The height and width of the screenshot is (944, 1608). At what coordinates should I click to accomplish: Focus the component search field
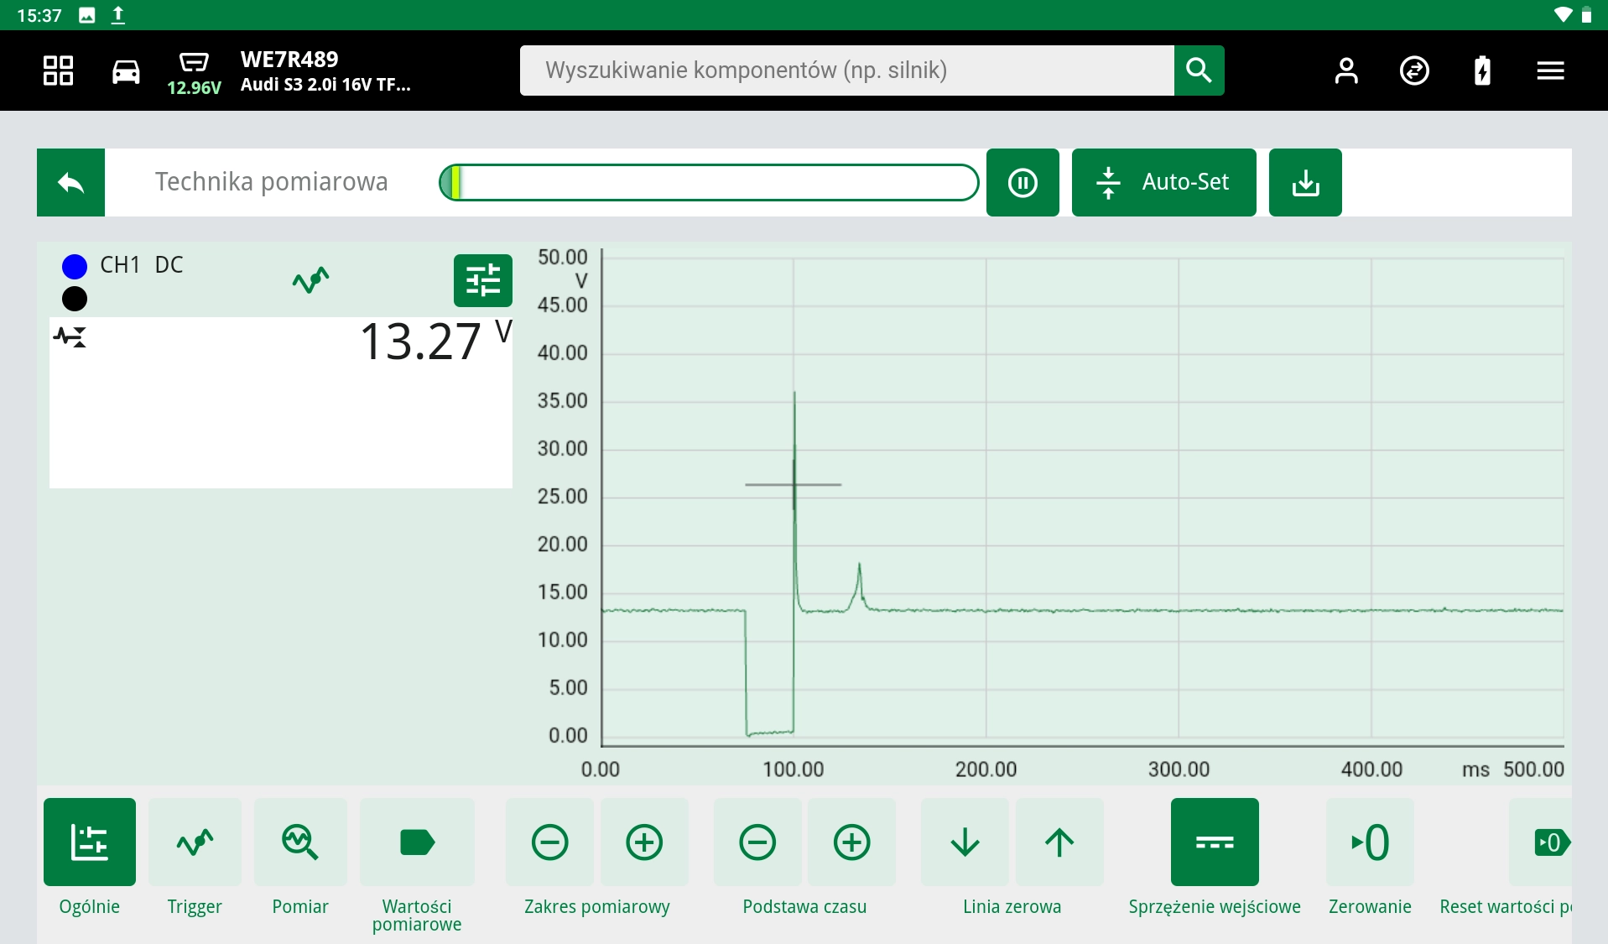click(x=846, y=70)
